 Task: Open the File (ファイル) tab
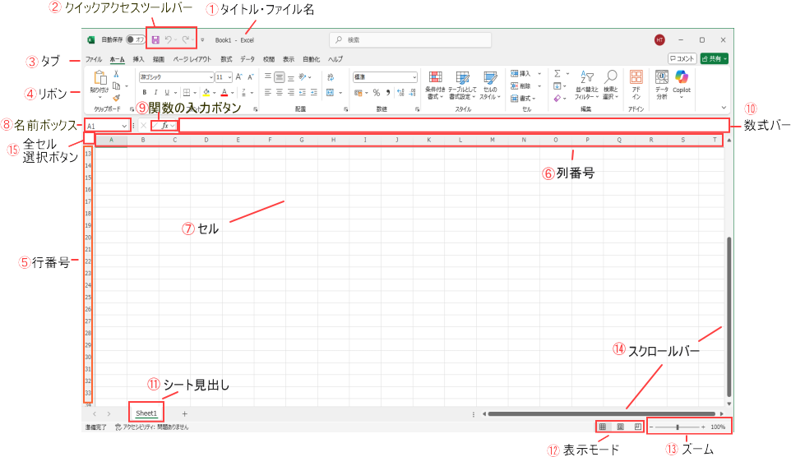pos(94,59)
